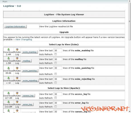Click Download icon for maillog
Image resolution: width=131 pixels, height=113 pixels.
[x=9, y=58]
